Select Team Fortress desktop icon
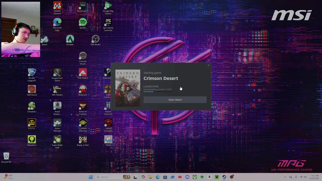 tap(107, 92)
